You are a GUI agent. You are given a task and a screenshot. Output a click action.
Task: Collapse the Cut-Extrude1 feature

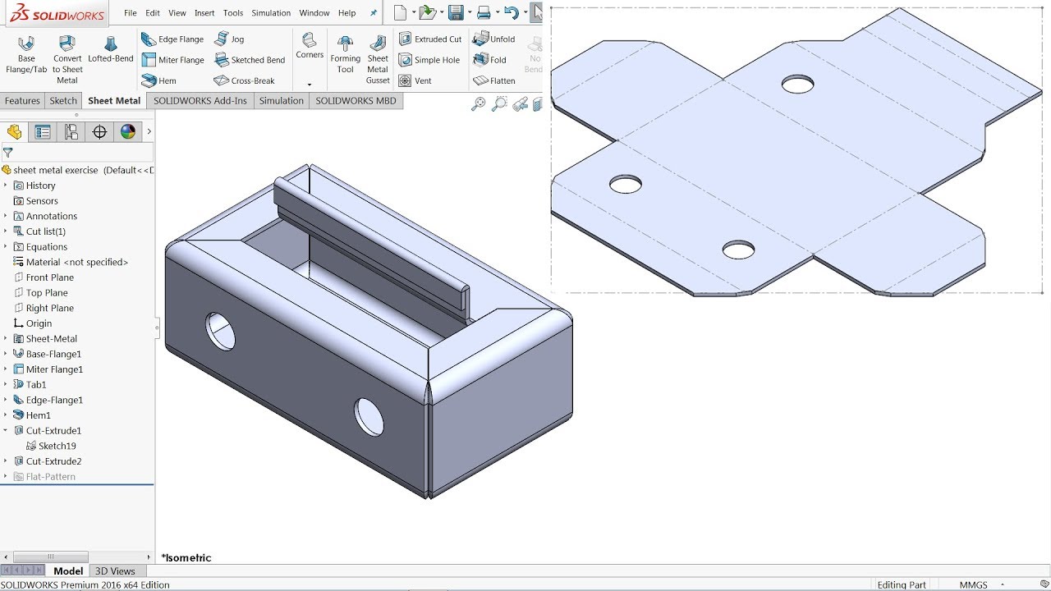6,430
